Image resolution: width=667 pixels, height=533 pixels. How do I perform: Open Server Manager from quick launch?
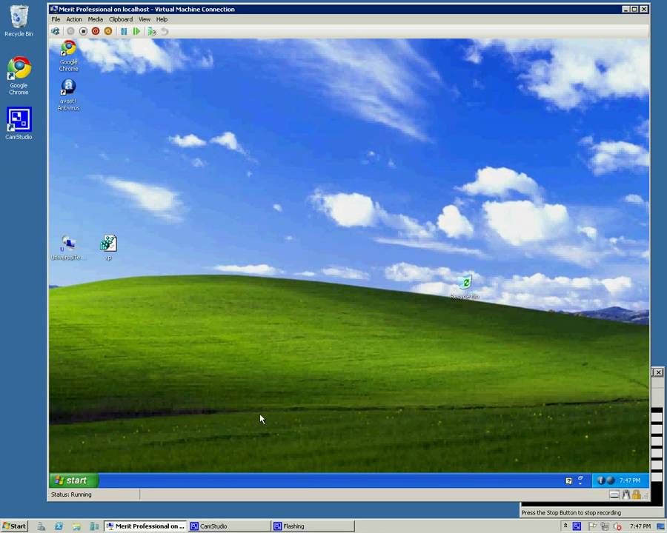[x=42, y=526]
